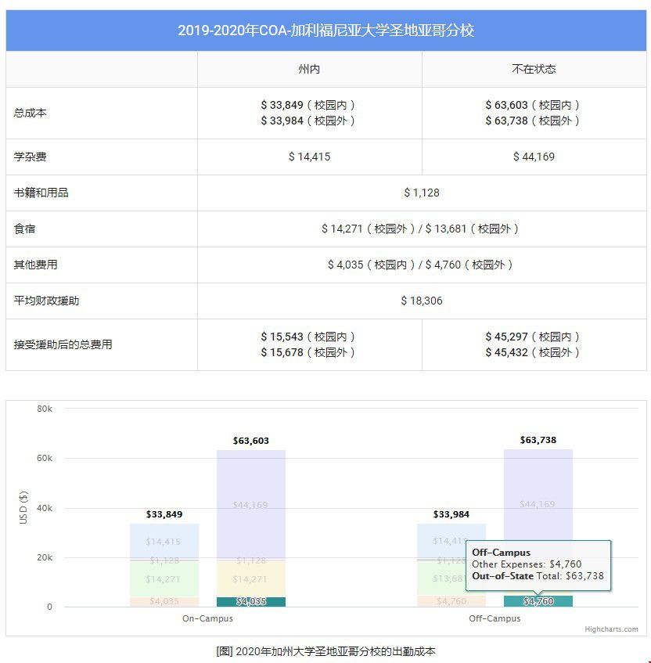
Task: Click the Highcharts.com attribution link
Action: [x=612, y=629]
